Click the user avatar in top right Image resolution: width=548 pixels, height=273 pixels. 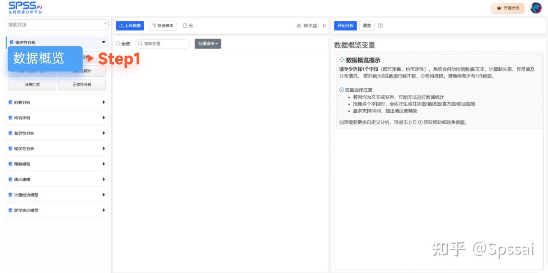pyautogui.click(x=536, y=7)
